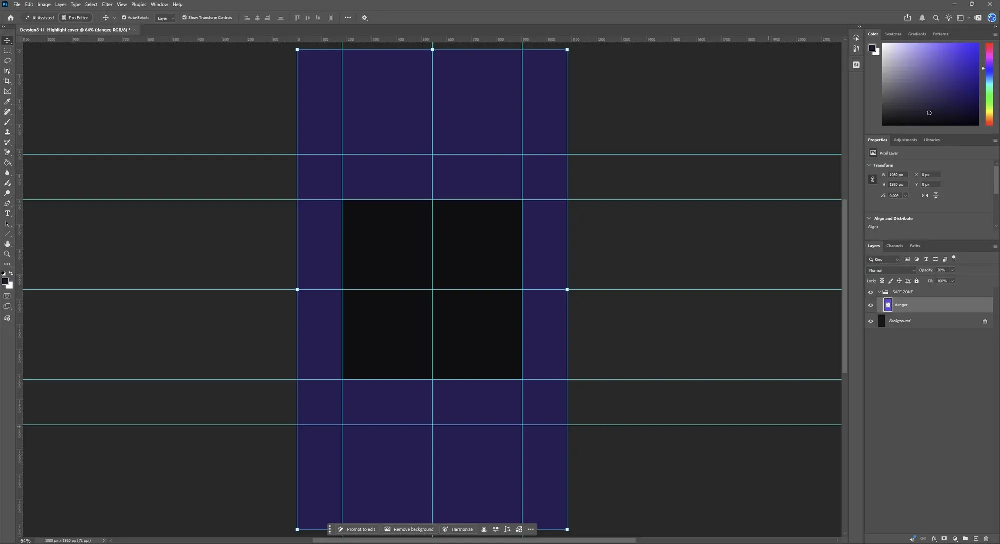The width and height of the screenshot is (1000, 544).
Task: Select the Horizontal Type tool
Action: (x=7, y=213)
